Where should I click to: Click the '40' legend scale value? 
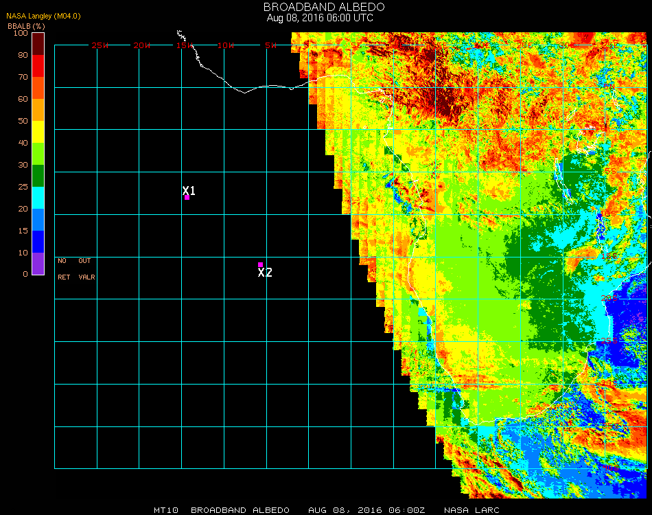[x=23, y=143]
